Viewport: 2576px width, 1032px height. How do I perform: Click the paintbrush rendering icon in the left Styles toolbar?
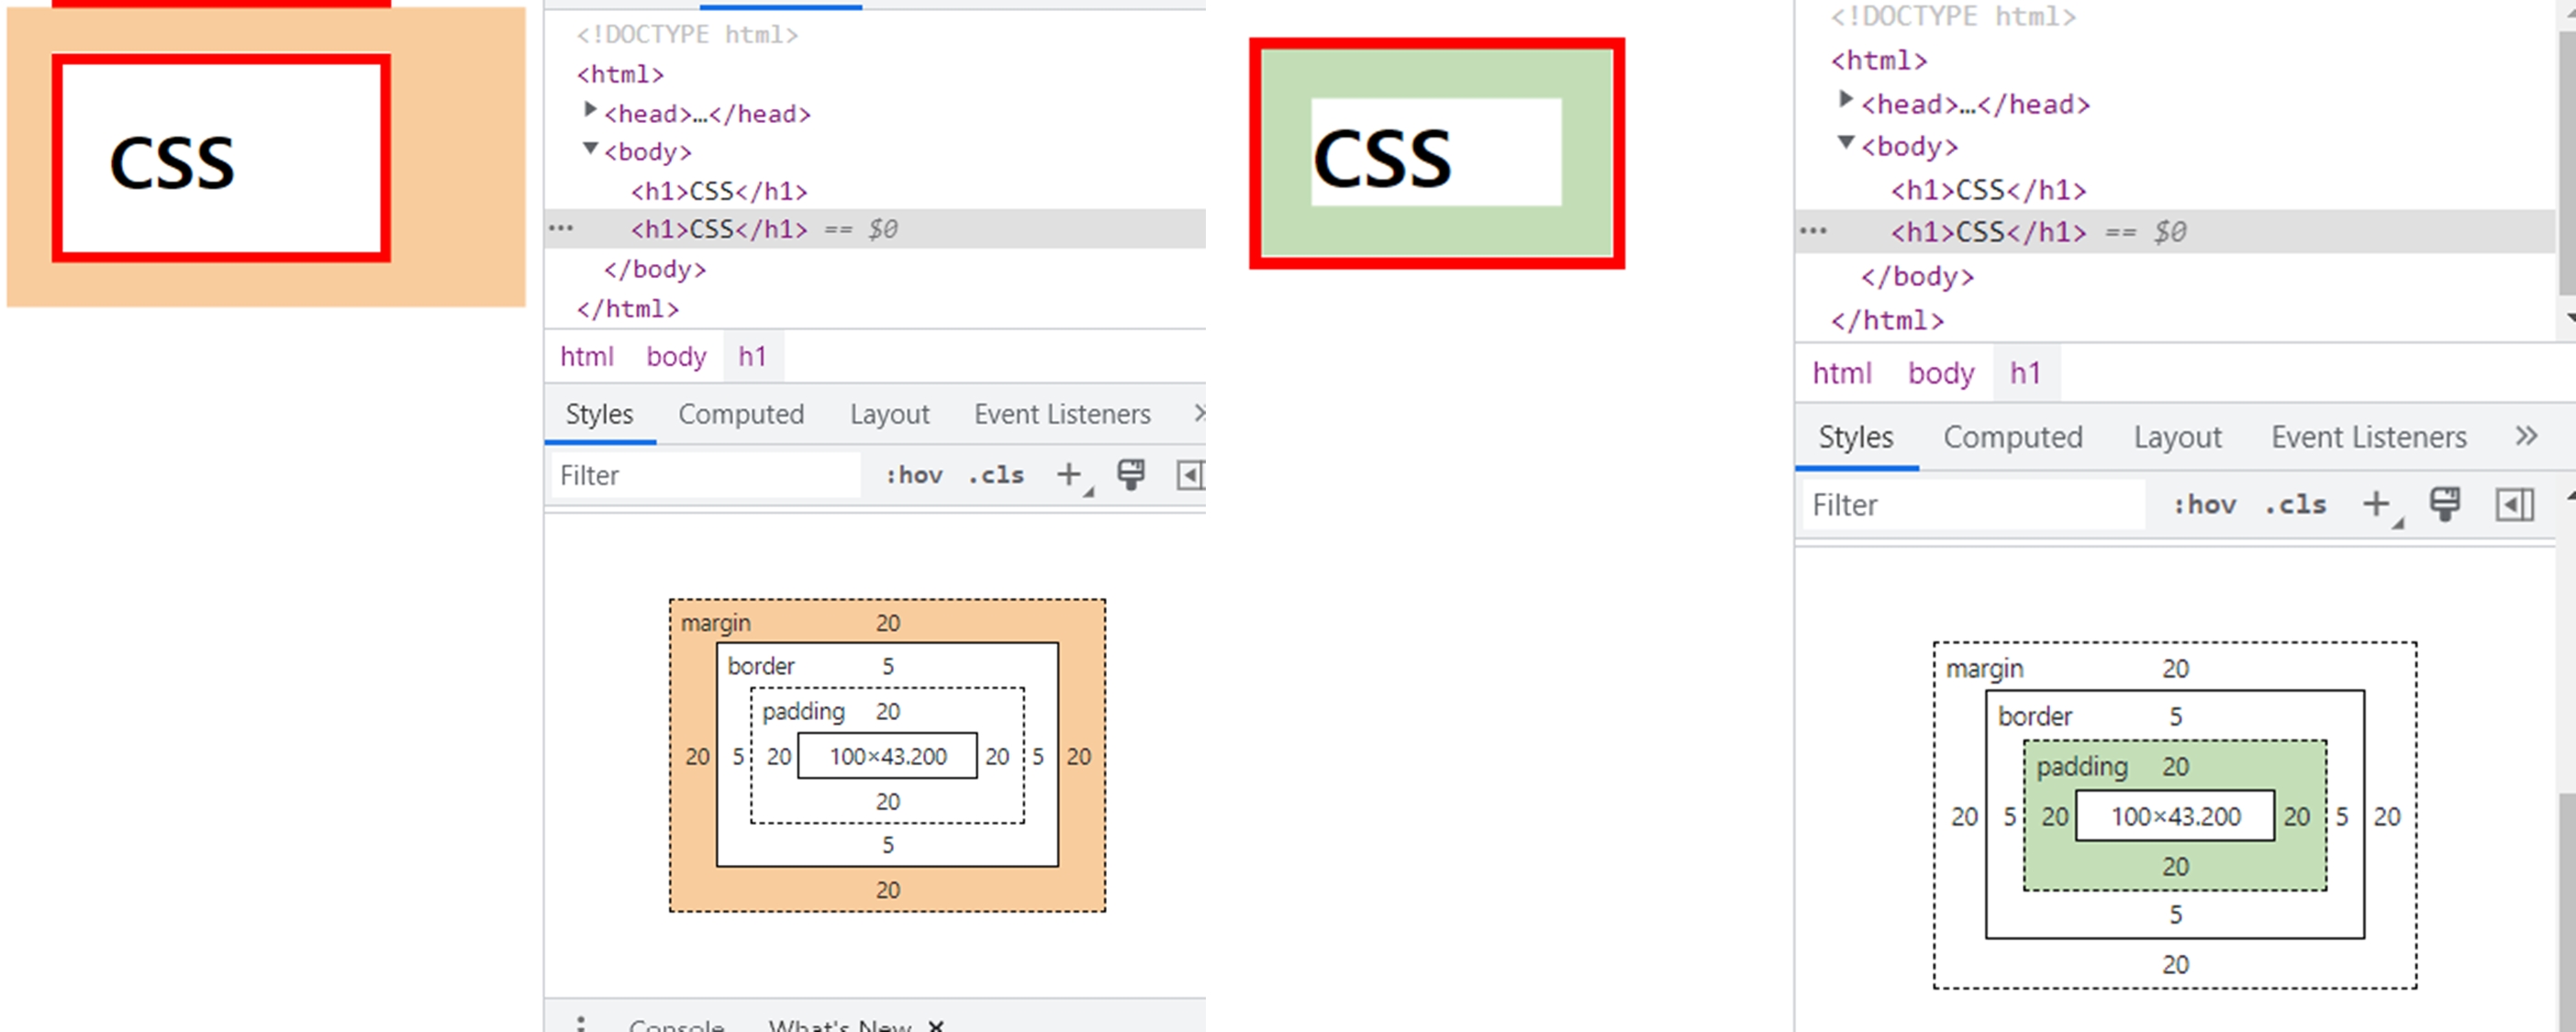1131,474
